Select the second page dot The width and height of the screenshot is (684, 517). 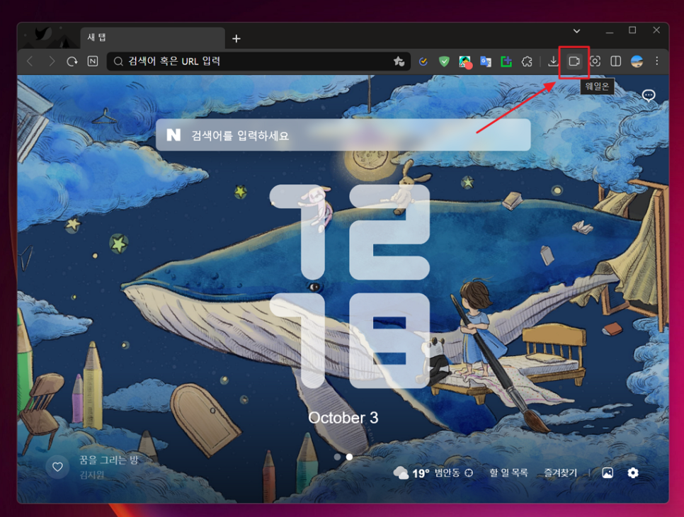[349, 457]
